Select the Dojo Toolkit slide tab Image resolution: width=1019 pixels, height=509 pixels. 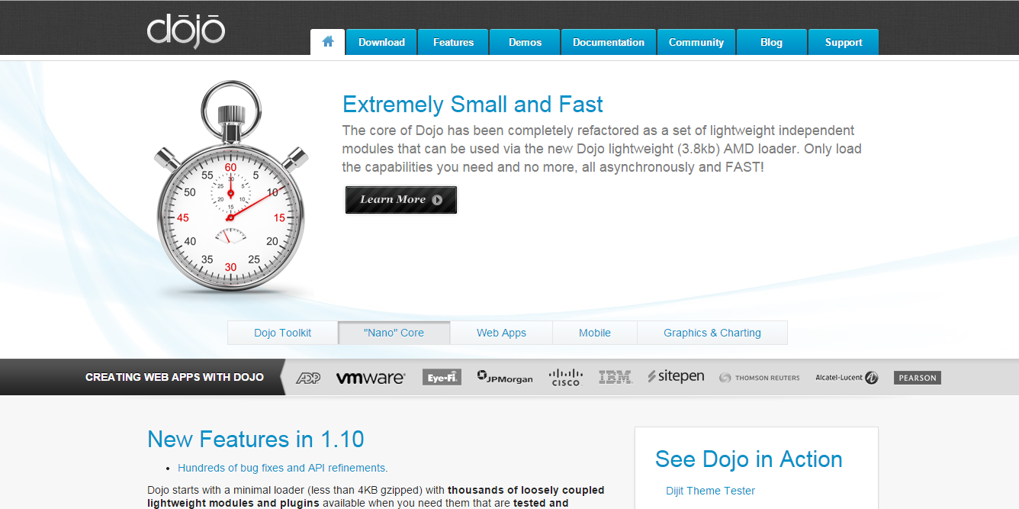click(x=283, y=333)
